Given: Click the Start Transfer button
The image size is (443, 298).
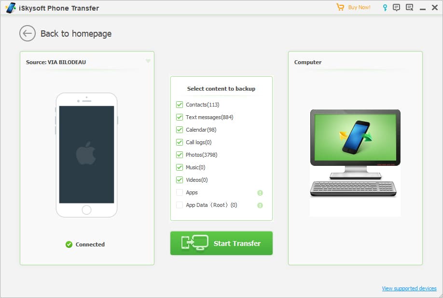Looking at the screenshot, I should point(221,243).
